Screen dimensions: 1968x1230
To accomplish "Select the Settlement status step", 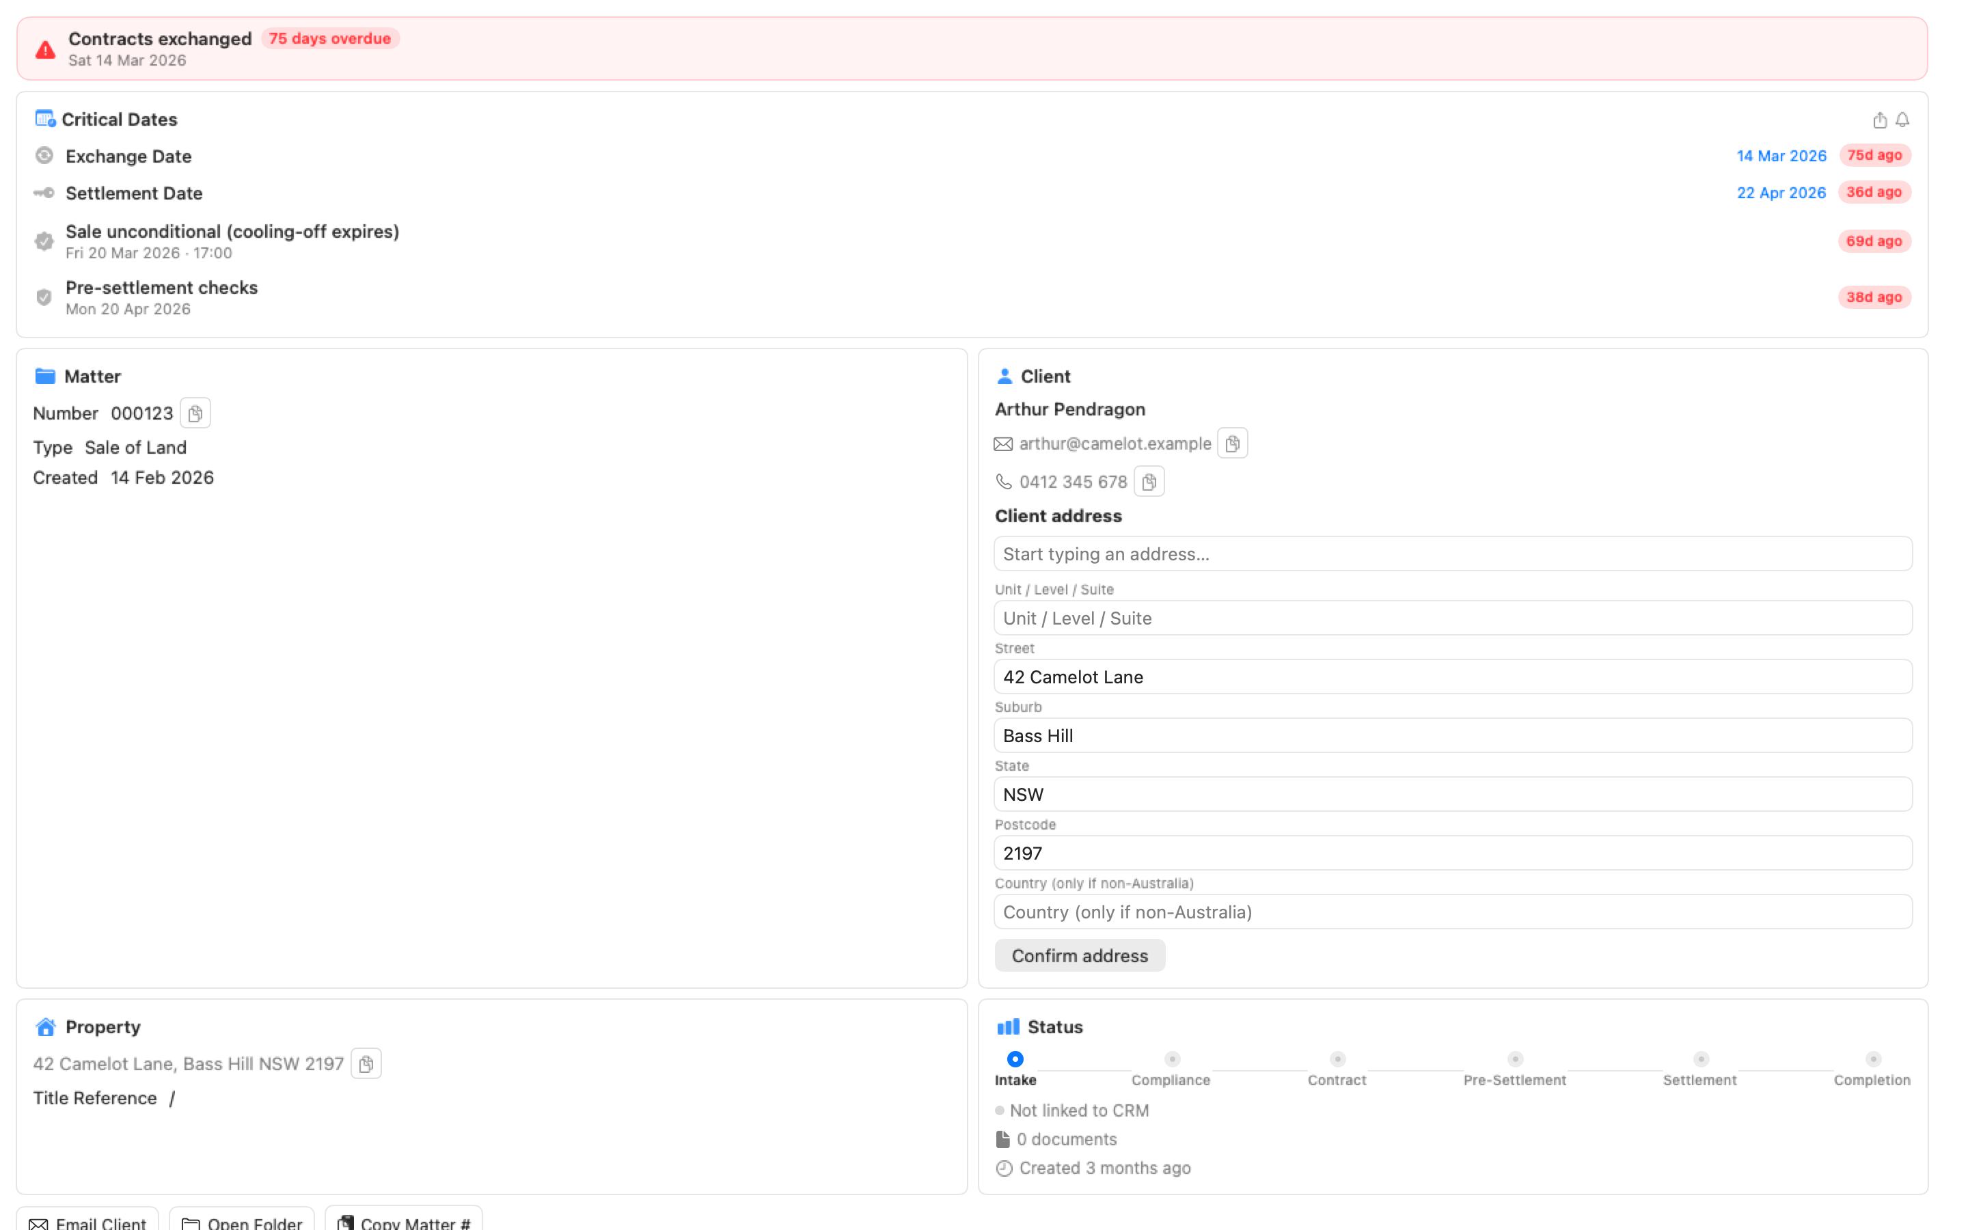I will (x=1699, y=1069).
